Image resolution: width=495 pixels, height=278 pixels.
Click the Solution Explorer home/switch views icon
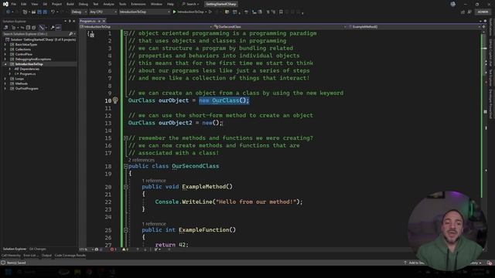point(6,28)
